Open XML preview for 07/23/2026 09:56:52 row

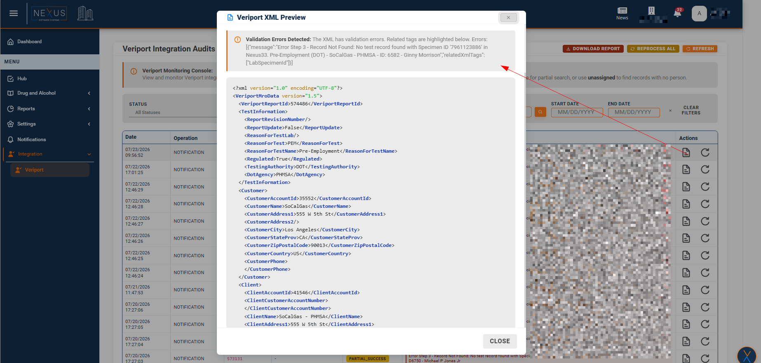(x=686, y=153)
